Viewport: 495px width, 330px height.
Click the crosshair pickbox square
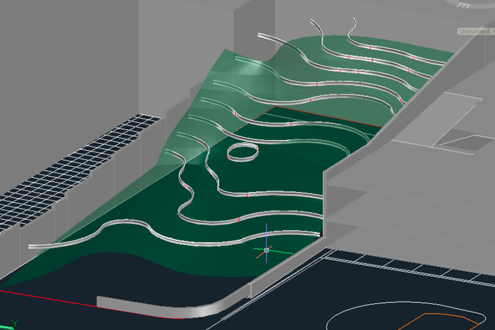[x=266, y=250]
